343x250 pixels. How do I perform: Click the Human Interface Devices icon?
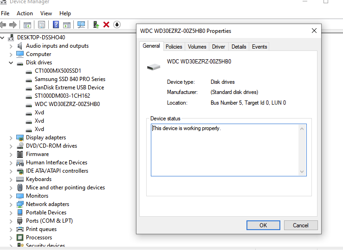click(20, 163)
